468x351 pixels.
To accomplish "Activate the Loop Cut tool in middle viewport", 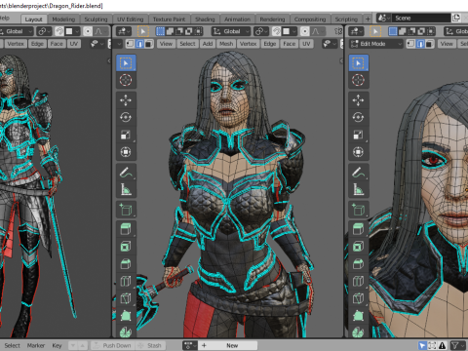I will tap(126, 281).
